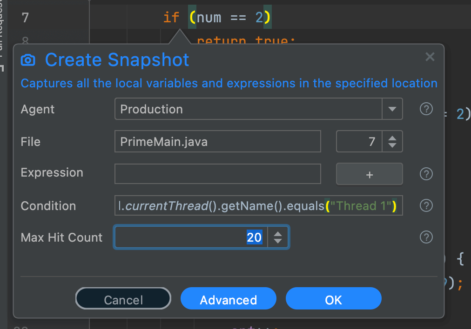Expand the Agent selection list arrow

click(393, 109)
